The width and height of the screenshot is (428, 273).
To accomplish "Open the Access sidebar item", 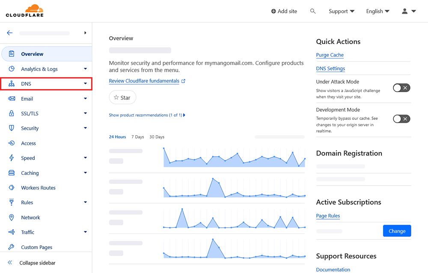I will click(x=46, y=143).
